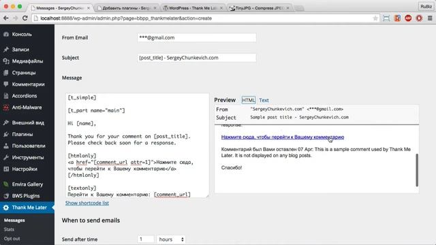The image size is (436, 245).
Task: Click the Настройки settings icon
Action: pyautogui.click(x=6, y=169)
